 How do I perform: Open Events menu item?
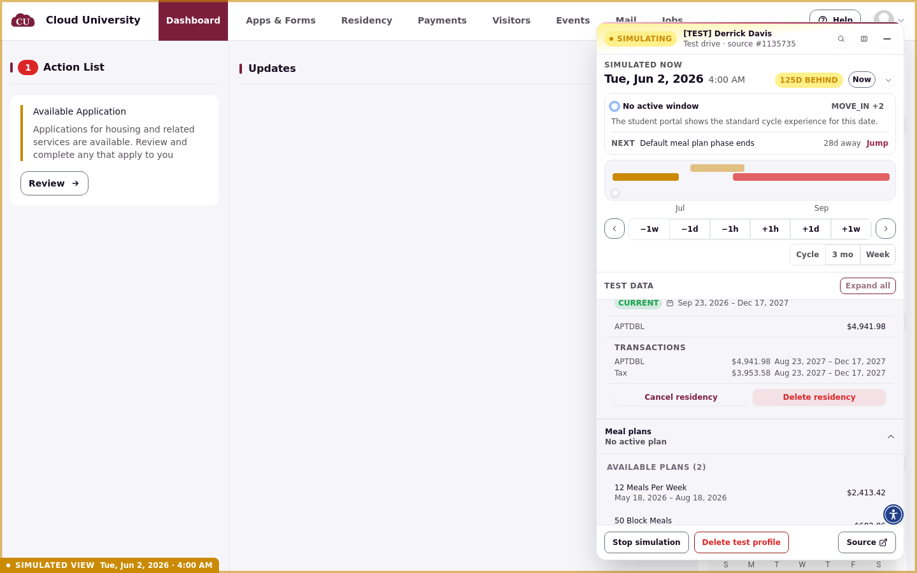pos(573,20)
